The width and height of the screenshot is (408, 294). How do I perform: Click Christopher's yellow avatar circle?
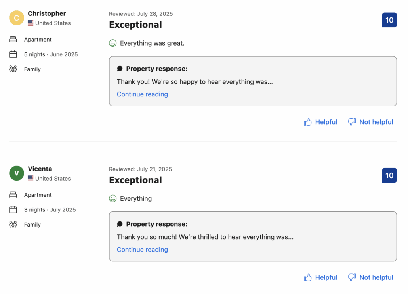pyautogui.click(x=17, y=18)
